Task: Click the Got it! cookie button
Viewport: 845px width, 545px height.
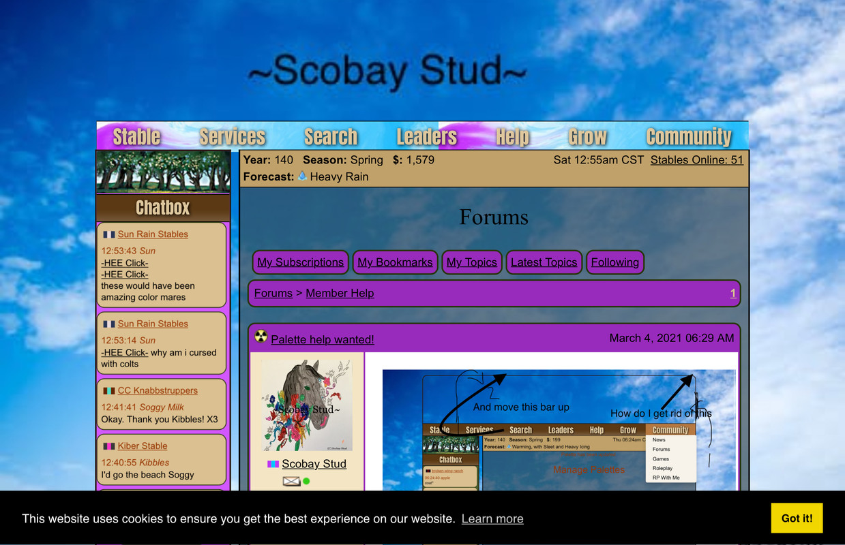Action: tap(797, 518)
